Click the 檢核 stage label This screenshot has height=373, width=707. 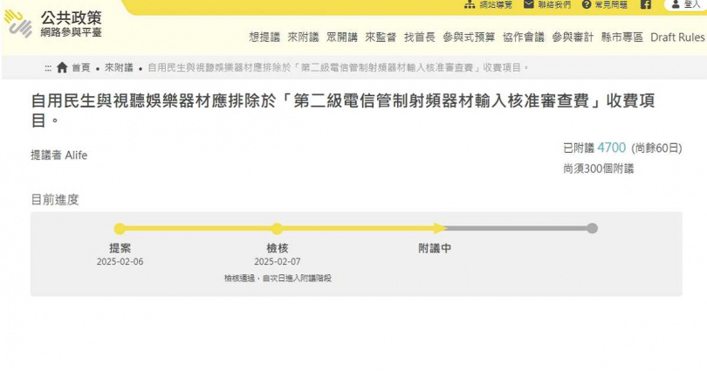point(278,248)
